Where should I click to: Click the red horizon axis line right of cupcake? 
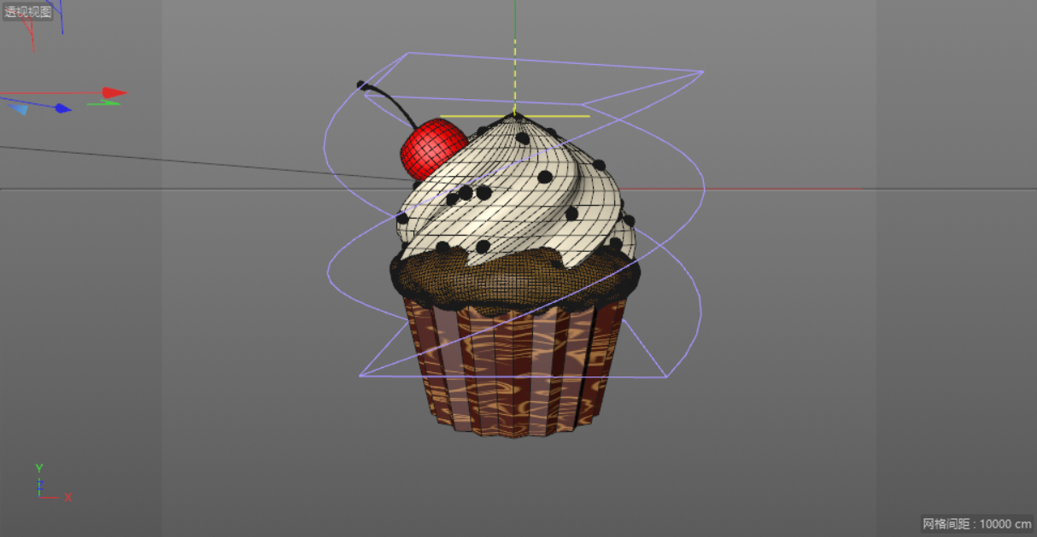[x=769, y=189]
